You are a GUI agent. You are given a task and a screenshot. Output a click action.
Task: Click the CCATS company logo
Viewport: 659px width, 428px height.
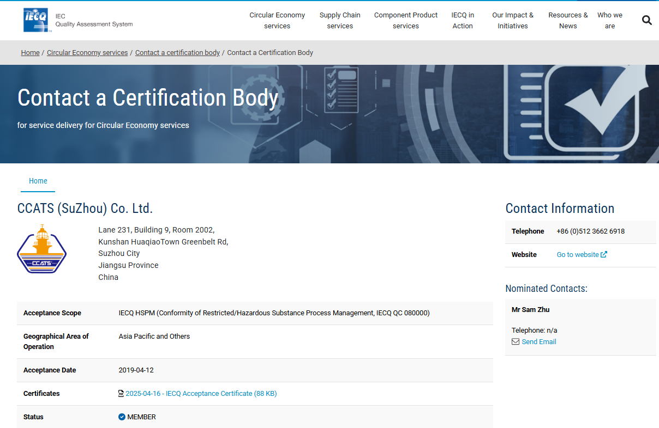pos(42,249)
